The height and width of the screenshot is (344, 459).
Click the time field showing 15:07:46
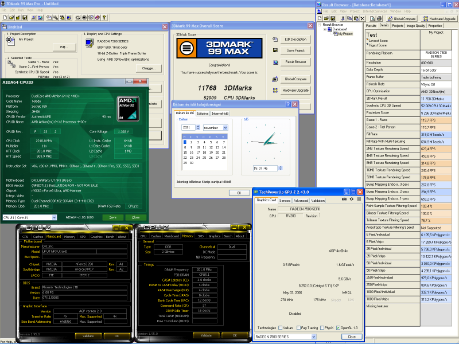[x=265, y=168]
